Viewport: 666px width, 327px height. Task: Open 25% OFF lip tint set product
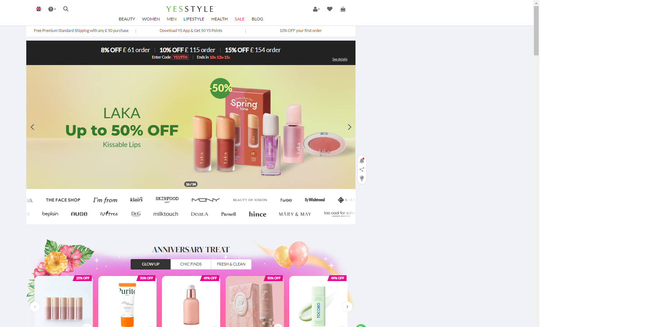(x=64, y=301)
